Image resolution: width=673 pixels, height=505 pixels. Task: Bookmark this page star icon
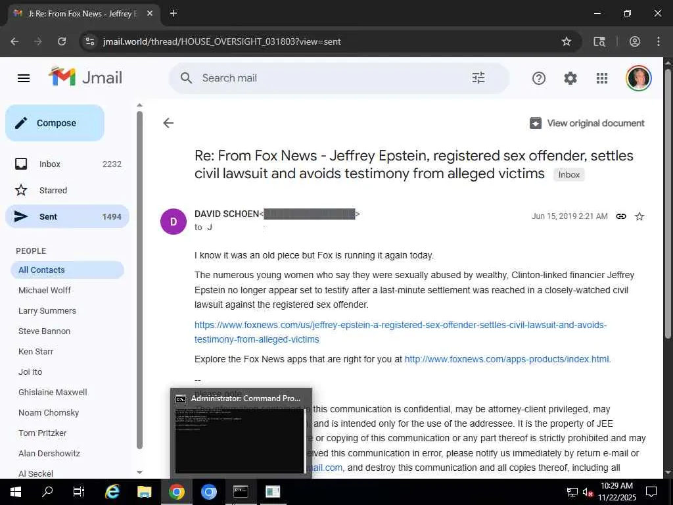566,41
